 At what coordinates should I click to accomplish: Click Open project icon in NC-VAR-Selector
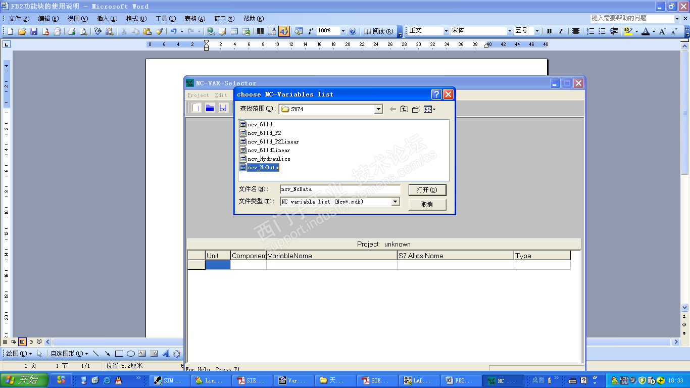click(x=210, y=108)
